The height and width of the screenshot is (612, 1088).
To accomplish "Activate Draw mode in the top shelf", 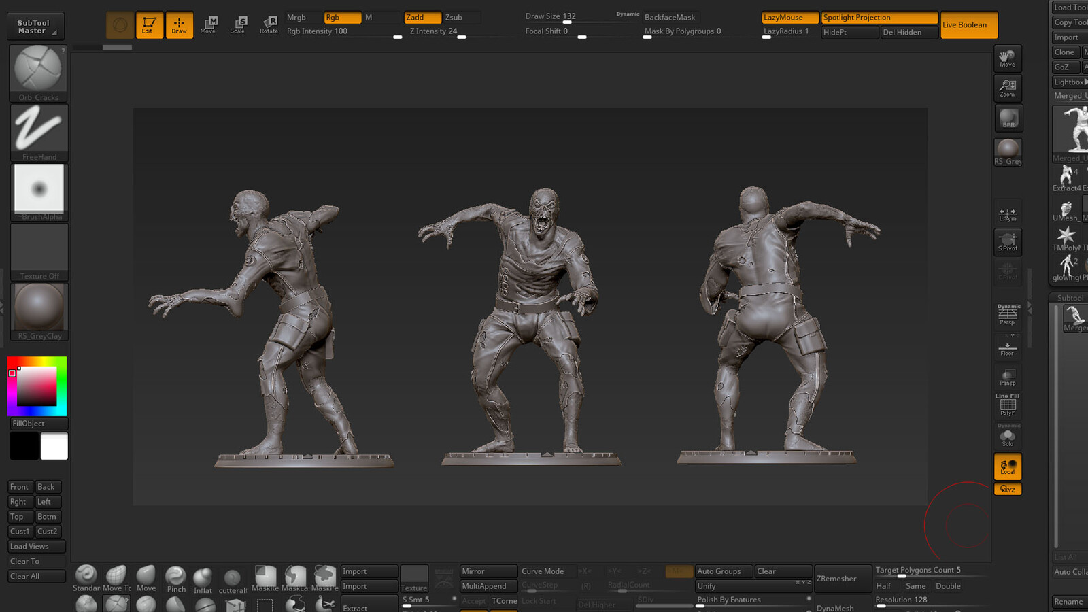I will (180, 24).
